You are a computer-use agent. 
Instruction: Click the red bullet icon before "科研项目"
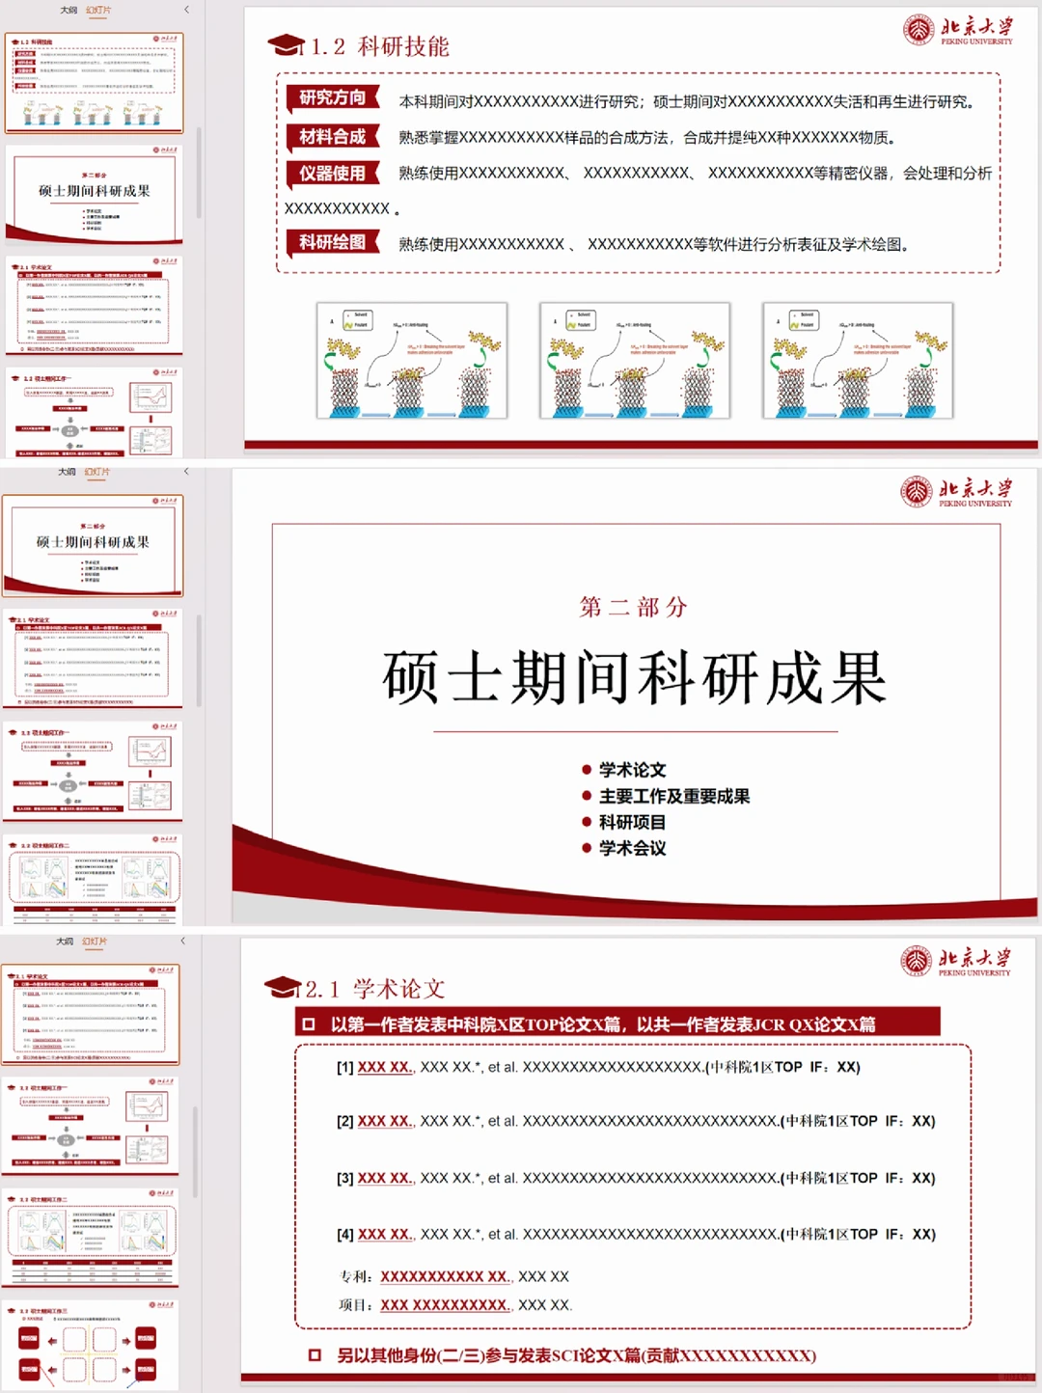click(586, 823)
